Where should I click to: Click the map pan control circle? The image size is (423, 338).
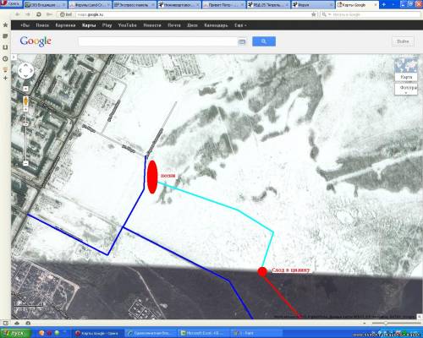(x=25, y=71)
